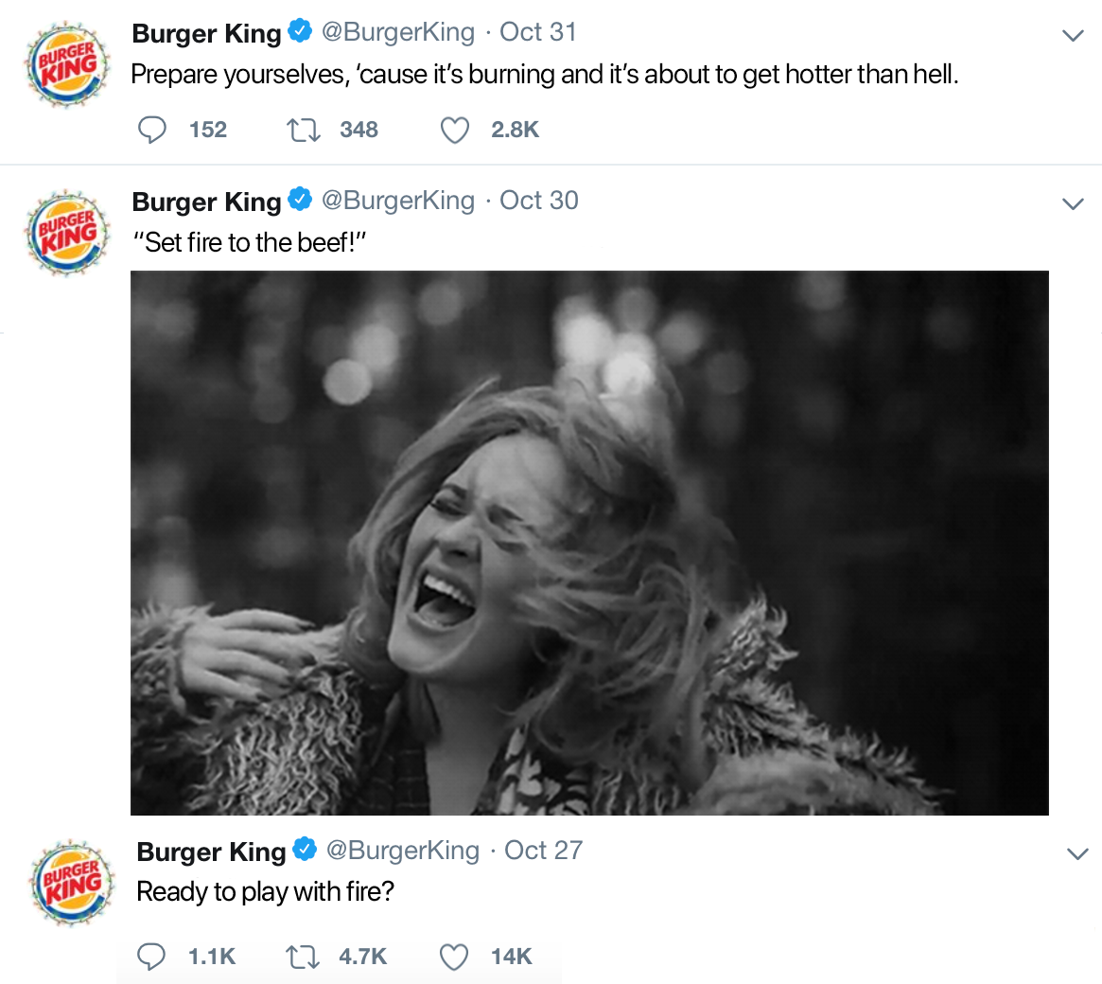1102x984 pixels.
Task: Reply to the Oct 31 tweet
Action: click(x=151, y=130)
